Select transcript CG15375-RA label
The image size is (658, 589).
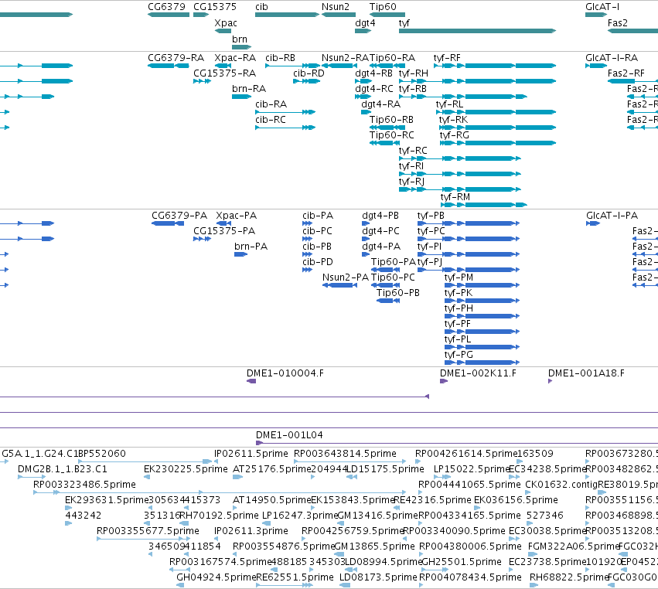224,73
